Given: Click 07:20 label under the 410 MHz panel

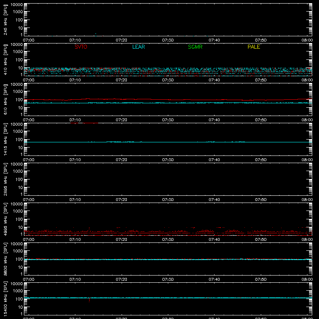Looking at the screenshot, I should pos(122,80).
